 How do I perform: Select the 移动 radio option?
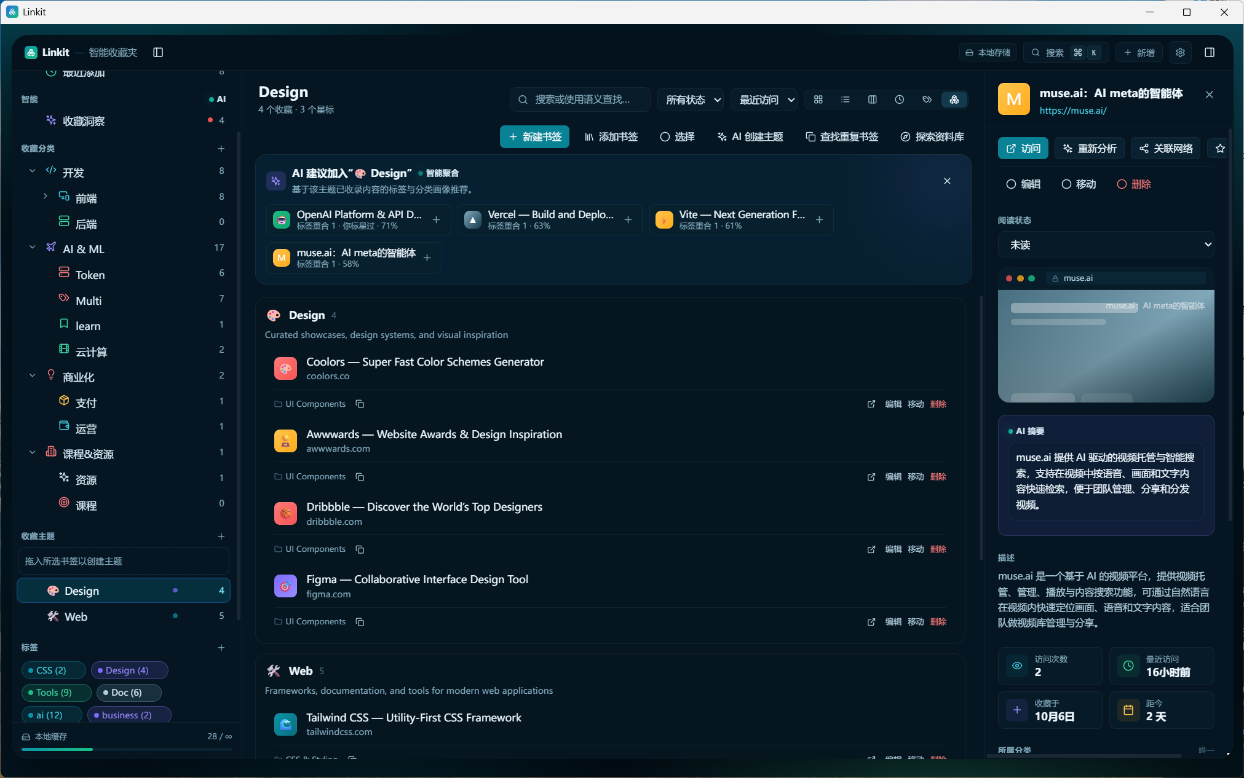tap(1079, 184)
